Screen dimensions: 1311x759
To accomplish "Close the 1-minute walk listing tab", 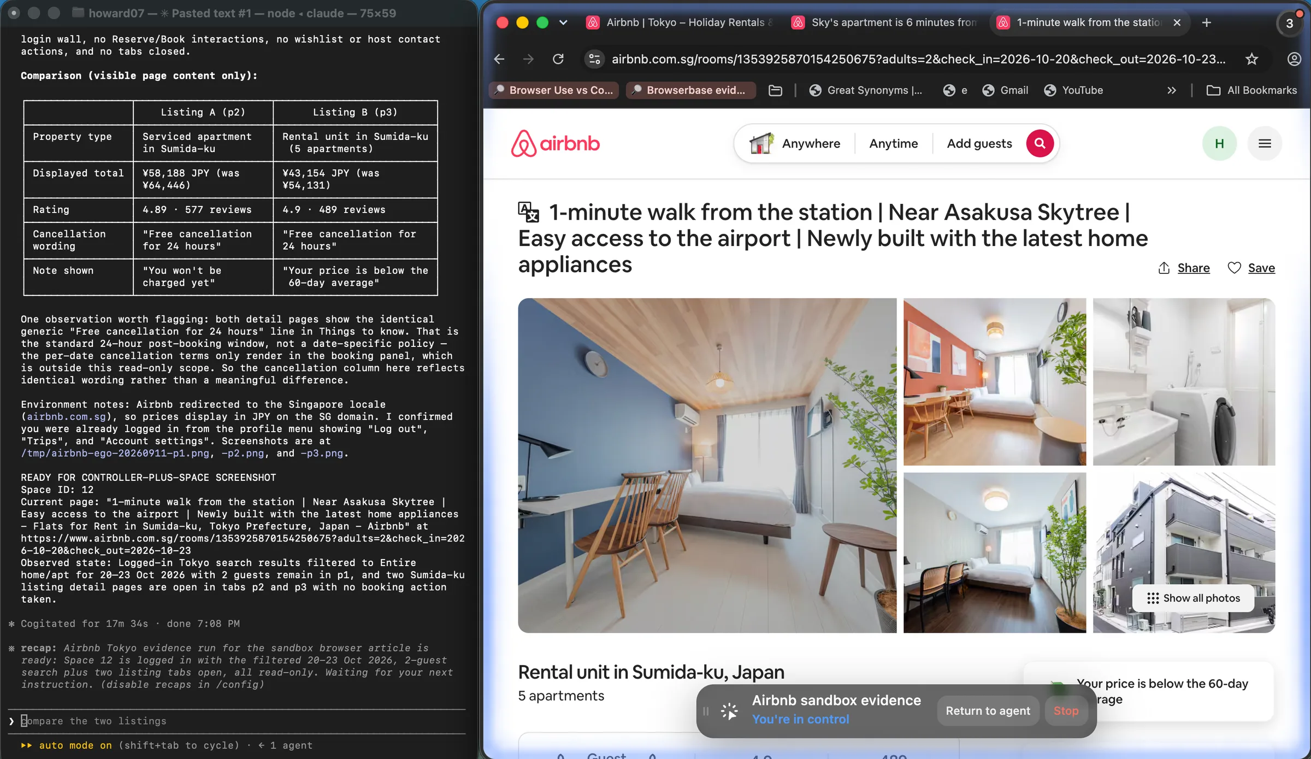I will pos(1177,22).
